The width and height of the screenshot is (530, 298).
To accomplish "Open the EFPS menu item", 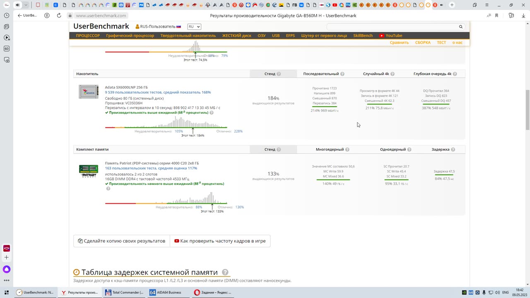I will [x=290, y=36].
